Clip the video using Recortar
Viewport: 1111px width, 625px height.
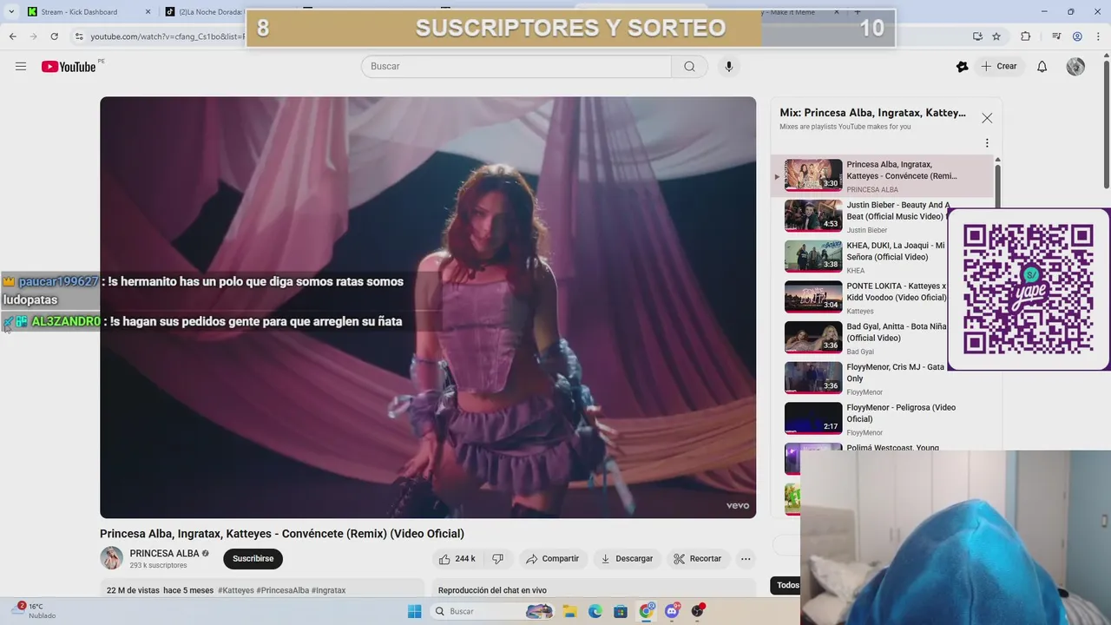tap(698, 558)
